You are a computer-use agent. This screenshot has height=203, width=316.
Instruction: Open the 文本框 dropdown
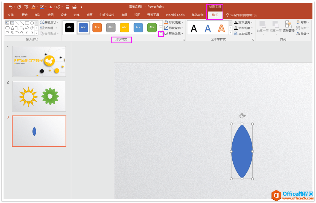[48, 28]
